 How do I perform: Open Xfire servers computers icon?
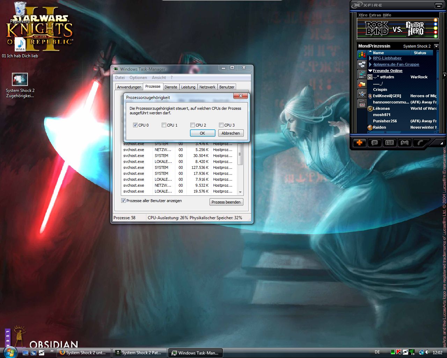(362, 74)
